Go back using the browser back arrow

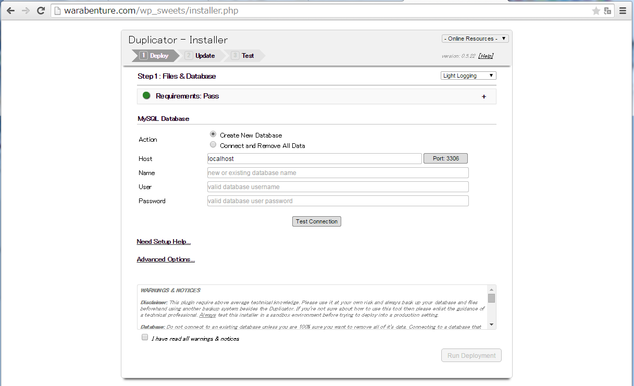(10, 10)
